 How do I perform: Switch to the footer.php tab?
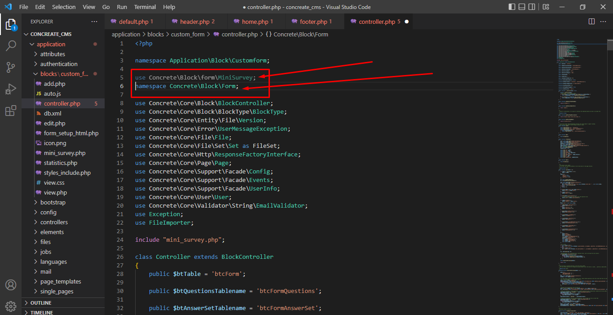point(315,22)
